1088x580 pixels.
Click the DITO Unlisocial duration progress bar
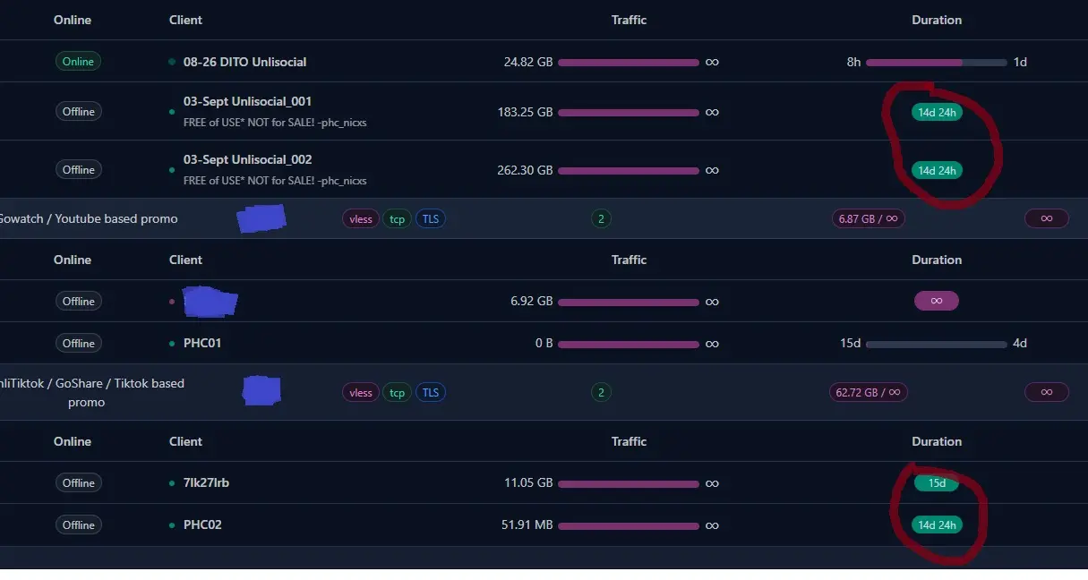click(937, 63)
